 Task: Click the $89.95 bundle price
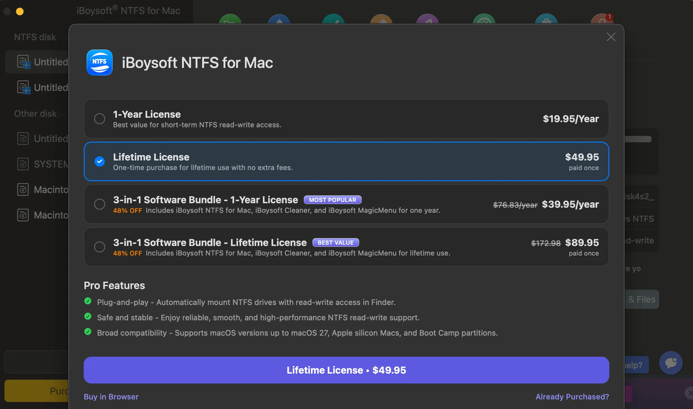(x=582, y=242)
